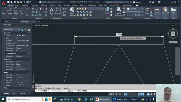181x102 pixels.
Task: Click the [Top] view control label
Action: point(36,25)
